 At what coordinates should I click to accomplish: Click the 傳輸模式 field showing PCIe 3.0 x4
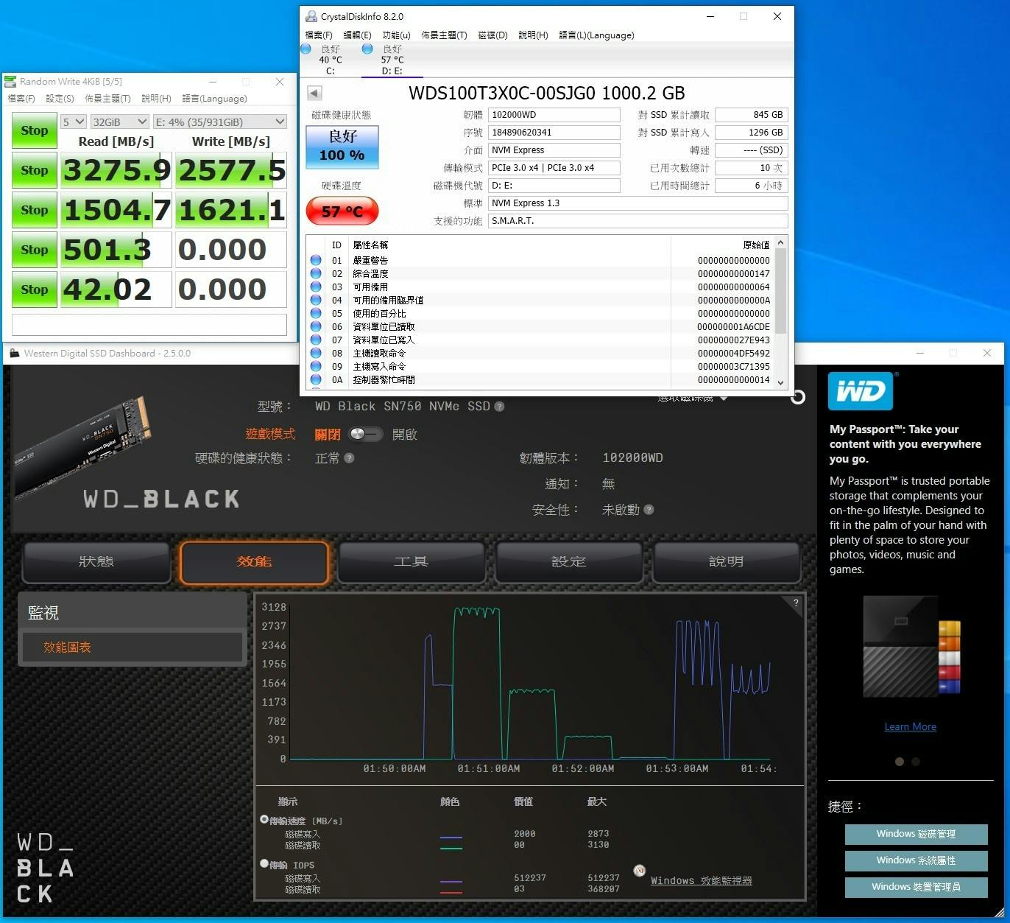click(x=554, y=168)
